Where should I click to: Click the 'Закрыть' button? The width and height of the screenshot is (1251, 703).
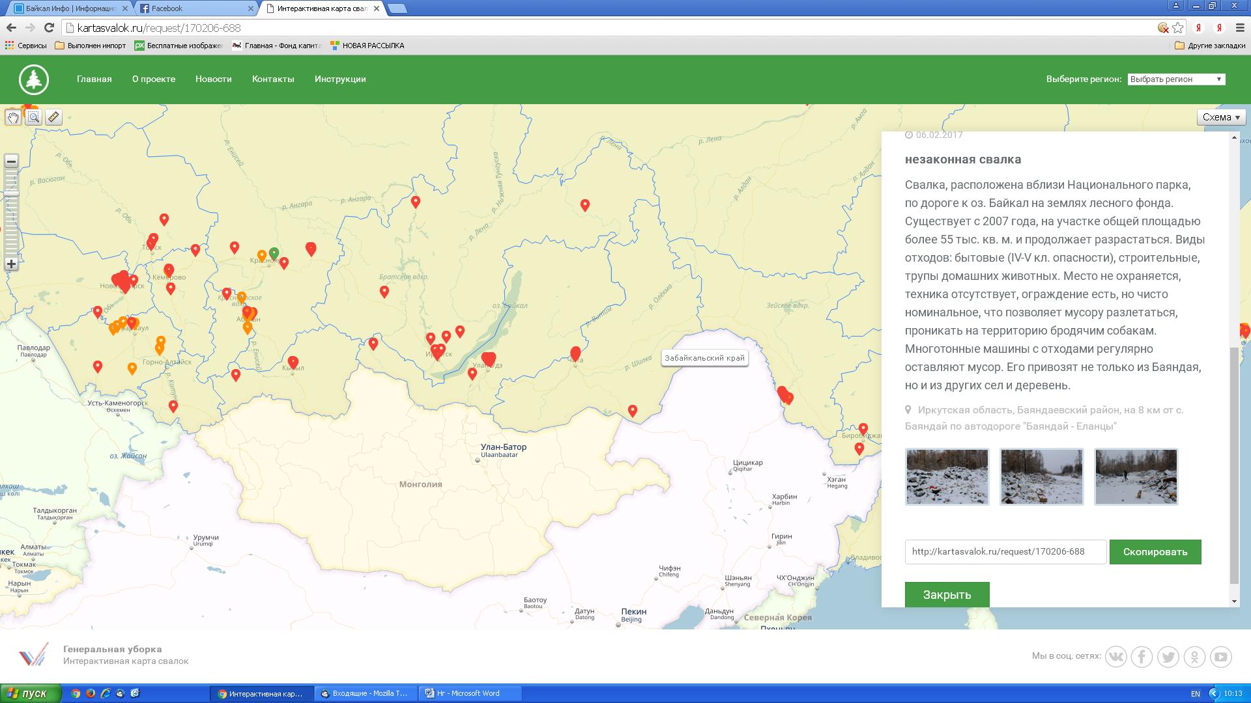(x=947, y=595)
